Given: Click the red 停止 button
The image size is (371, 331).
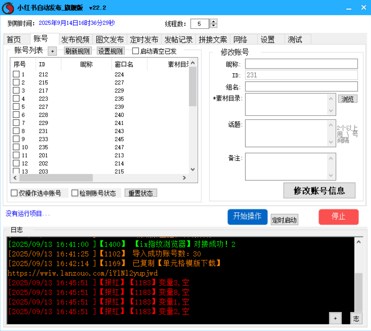Looking at the screenshot, I should pyautogui.click(x=338, y=217).
